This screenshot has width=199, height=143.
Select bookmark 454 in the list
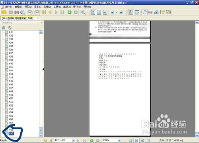click(x=11, y=112)
